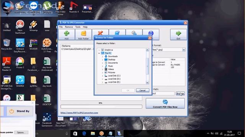Expand the Videos folder node
Viewport: 245px width, 137px height.
(x=103, y=69)
